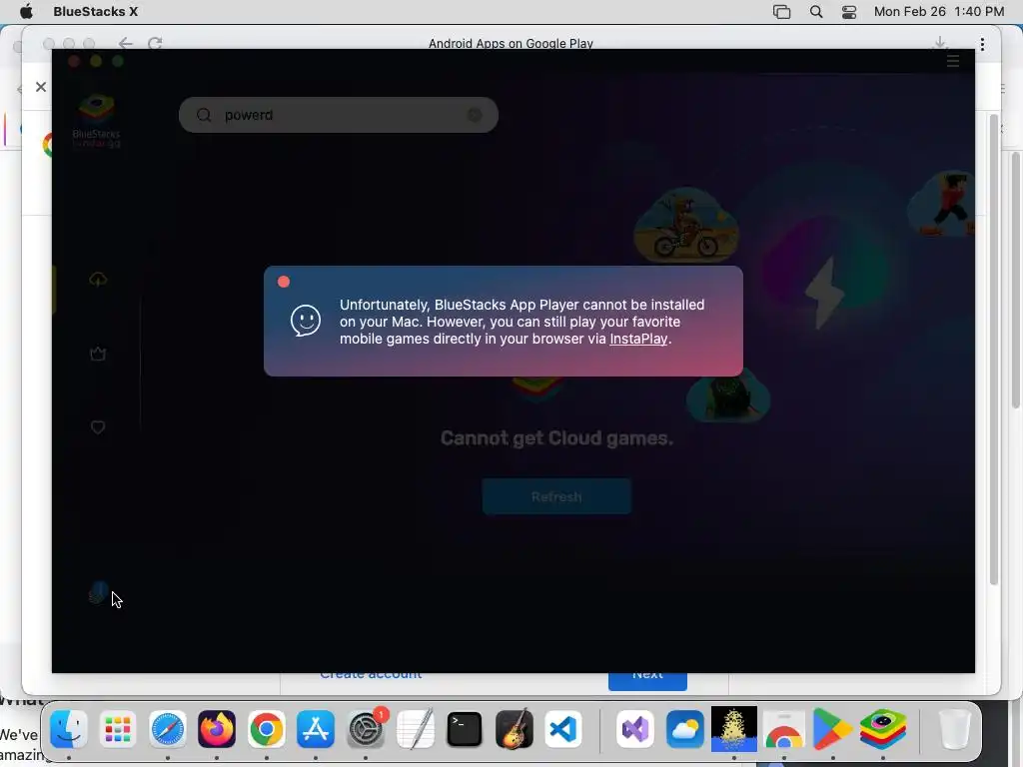Click the date and time in the menu bar
1023x767 pixels.
939,12
